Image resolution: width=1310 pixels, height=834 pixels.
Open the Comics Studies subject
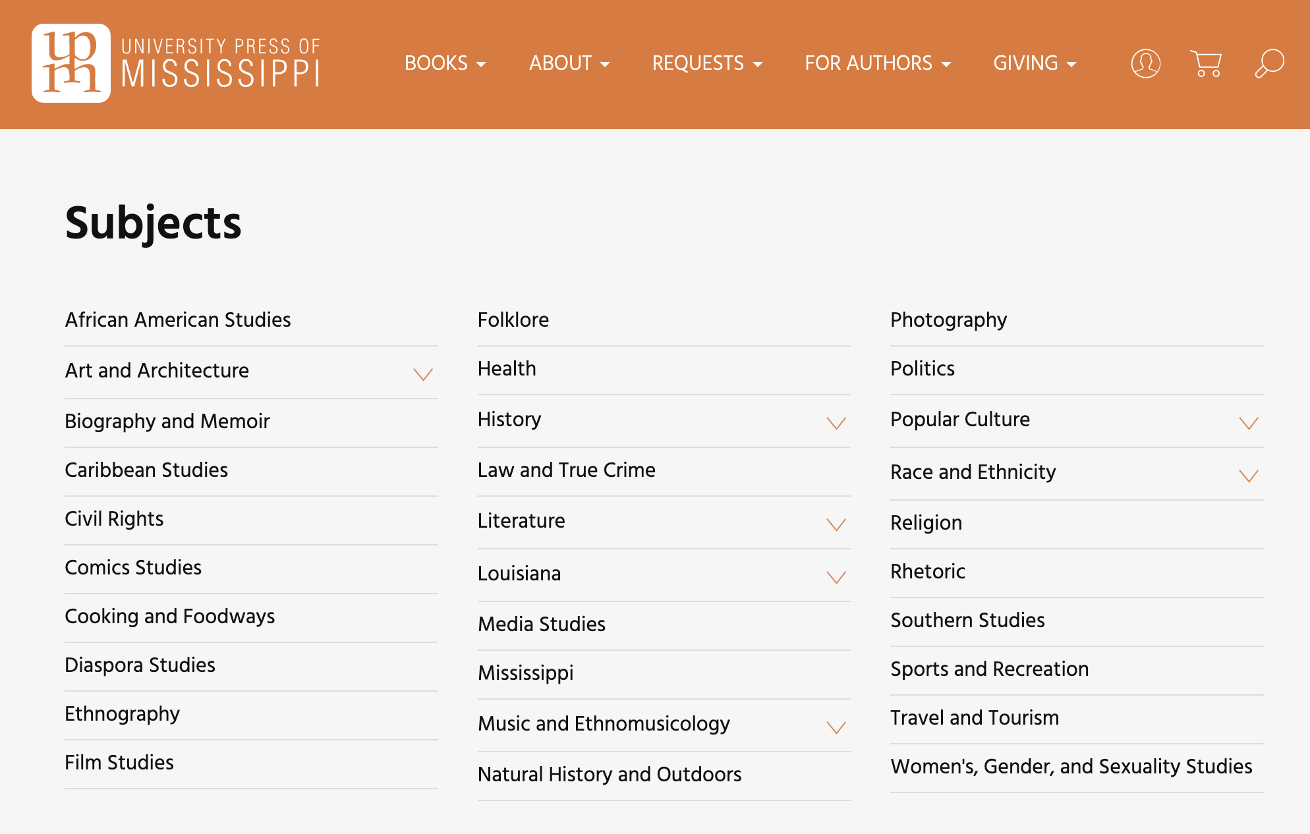pos(133,568)
